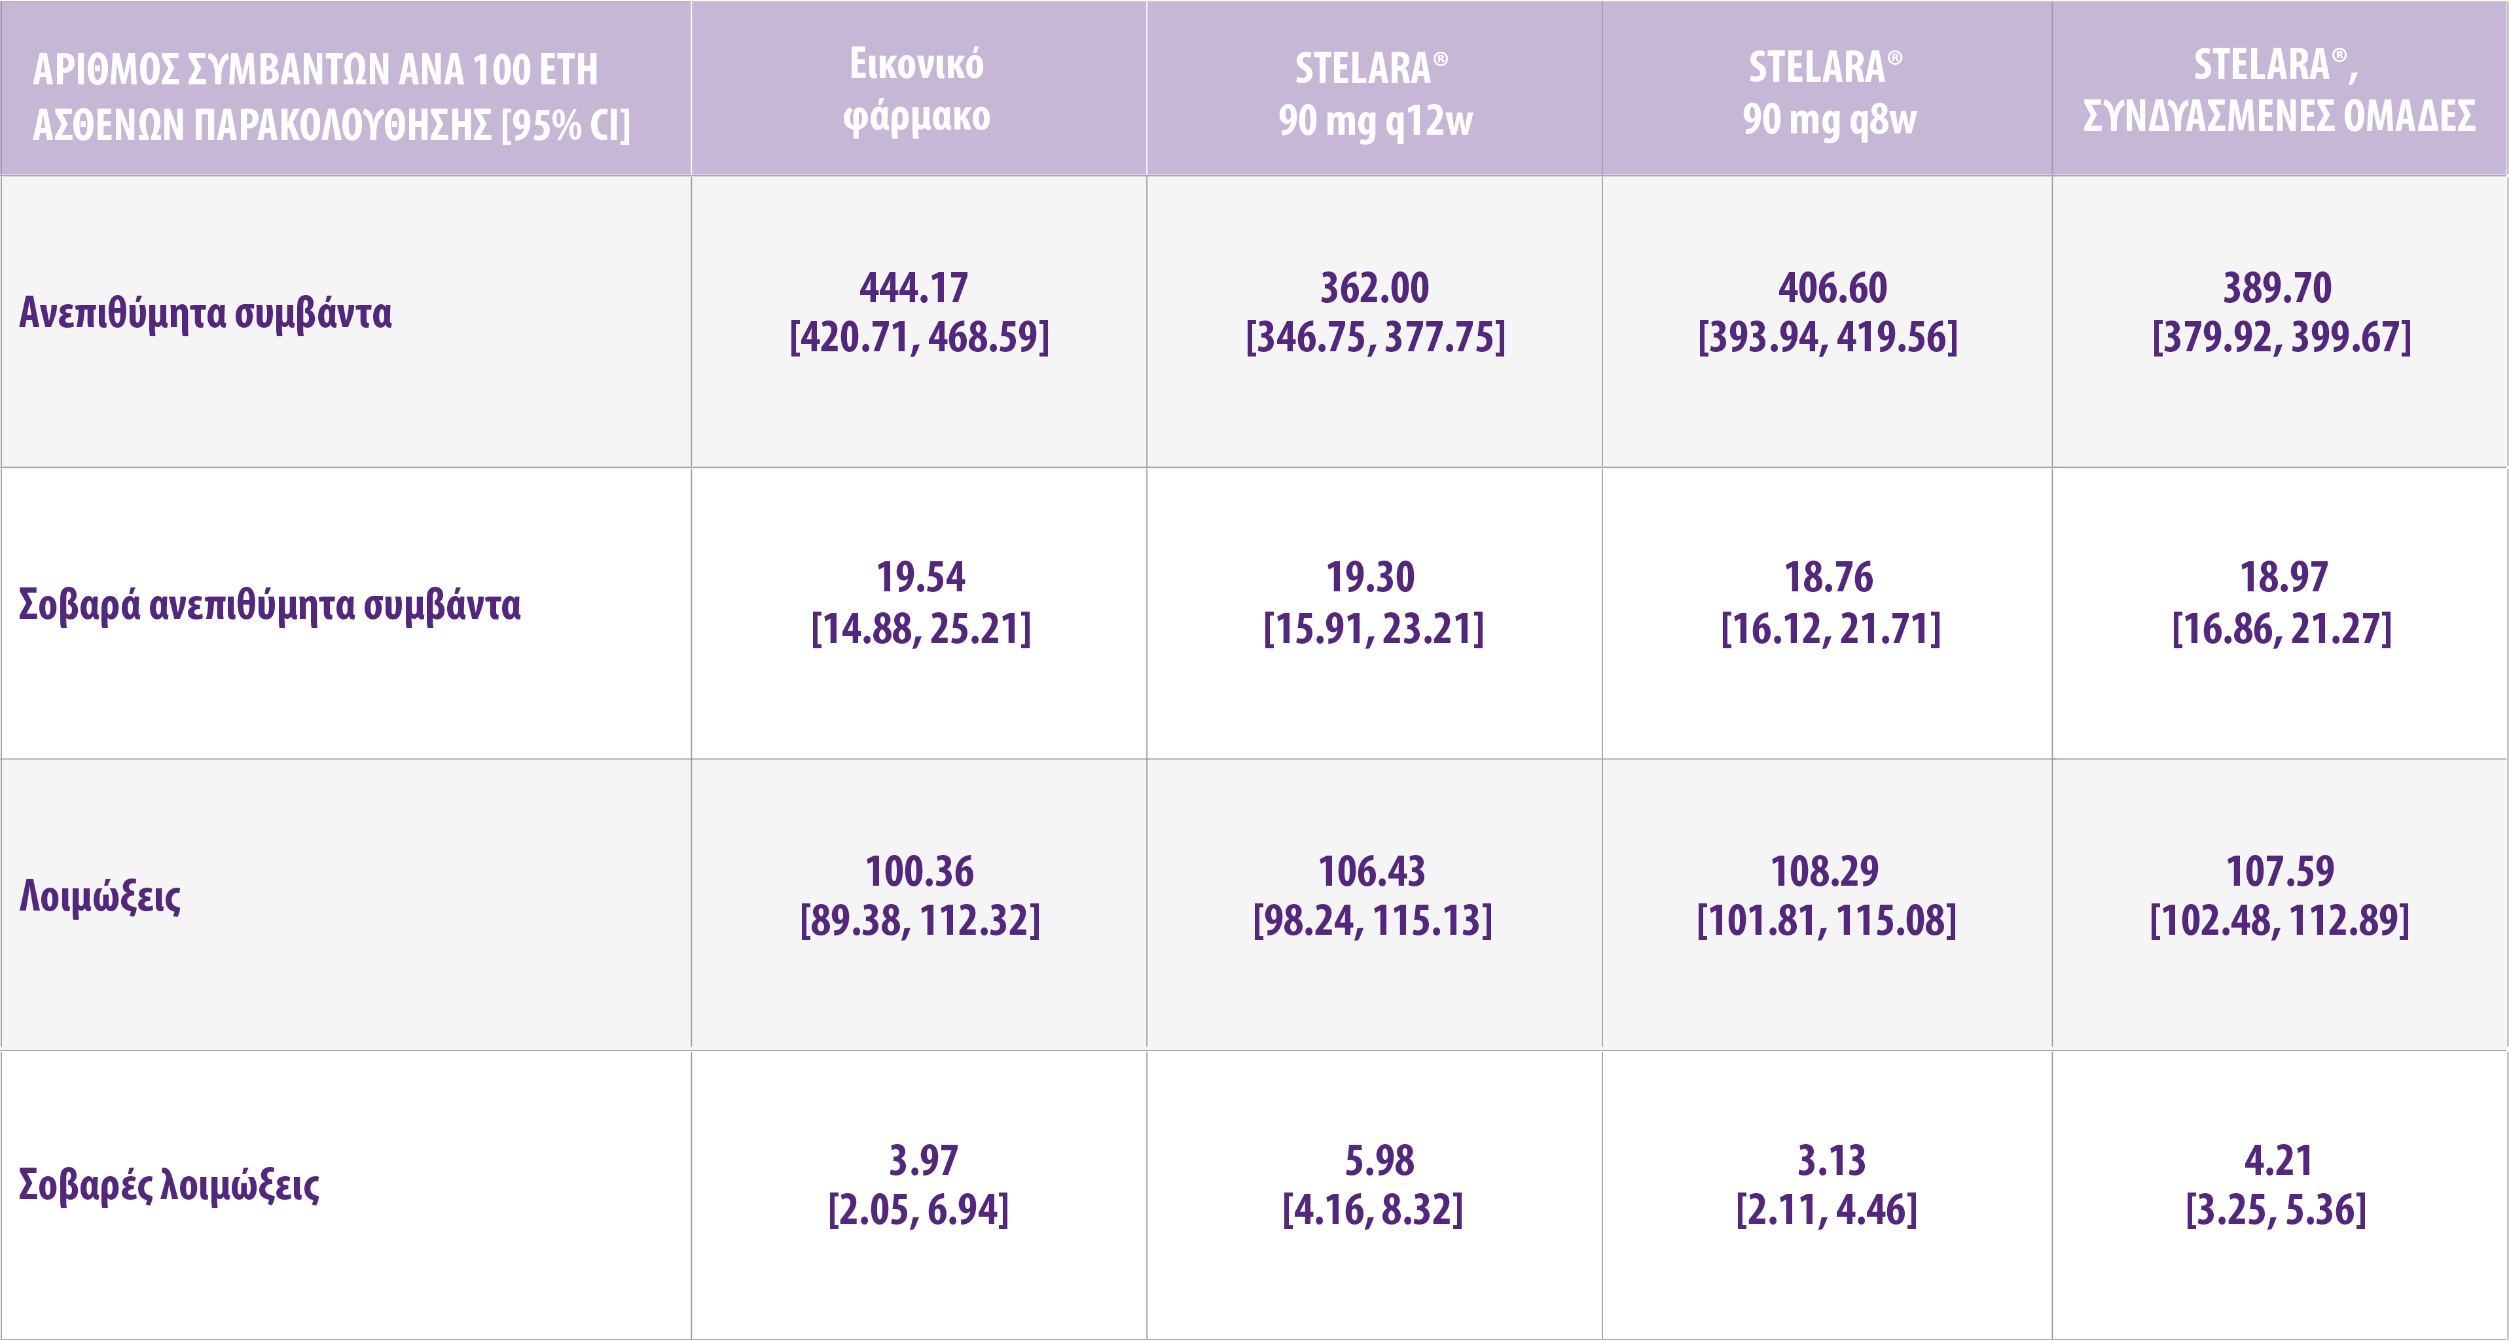Click the 3.97 placebo serious infections cell

(x=920, y=1184)
